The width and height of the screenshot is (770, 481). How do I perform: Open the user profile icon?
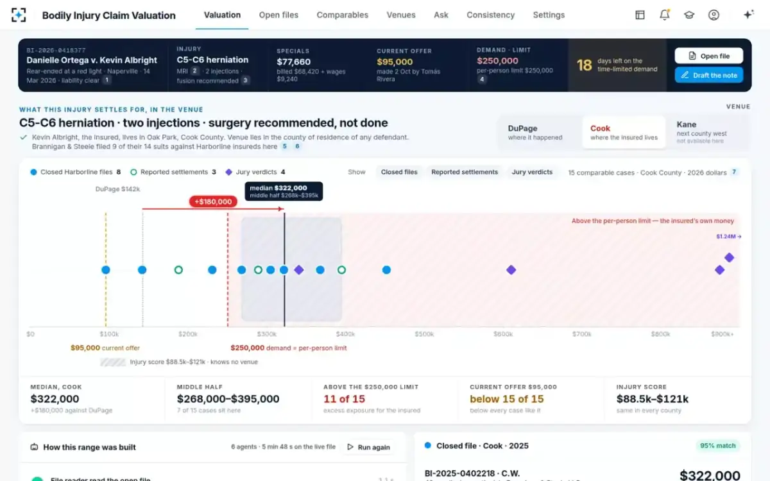pyautogui.click(x=714, y=15)
